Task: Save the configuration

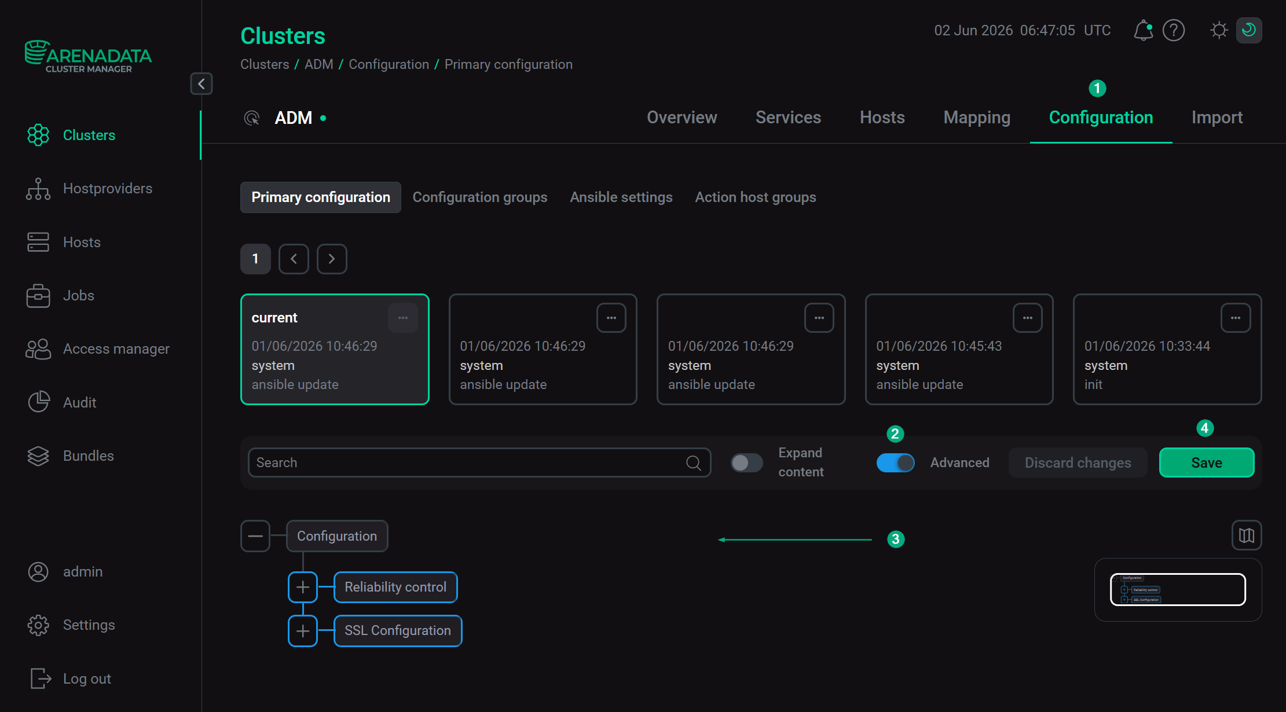Action: coord(1207,463)
